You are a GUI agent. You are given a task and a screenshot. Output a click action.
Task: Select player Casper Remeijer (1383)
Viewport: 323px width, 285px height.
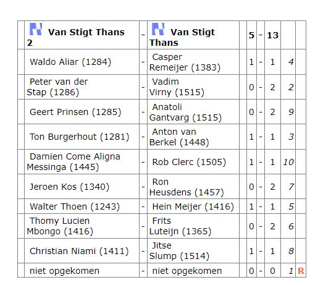coord(185,62)
